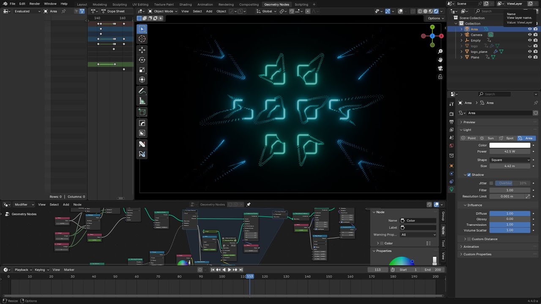Select the Measure tool
The image size is (541, 304).
point(142,101)
